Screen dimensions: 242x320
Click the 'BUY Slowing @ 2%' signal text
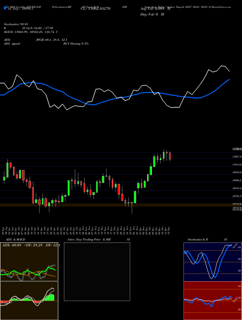pyautogui.click(x=76, y=44)
